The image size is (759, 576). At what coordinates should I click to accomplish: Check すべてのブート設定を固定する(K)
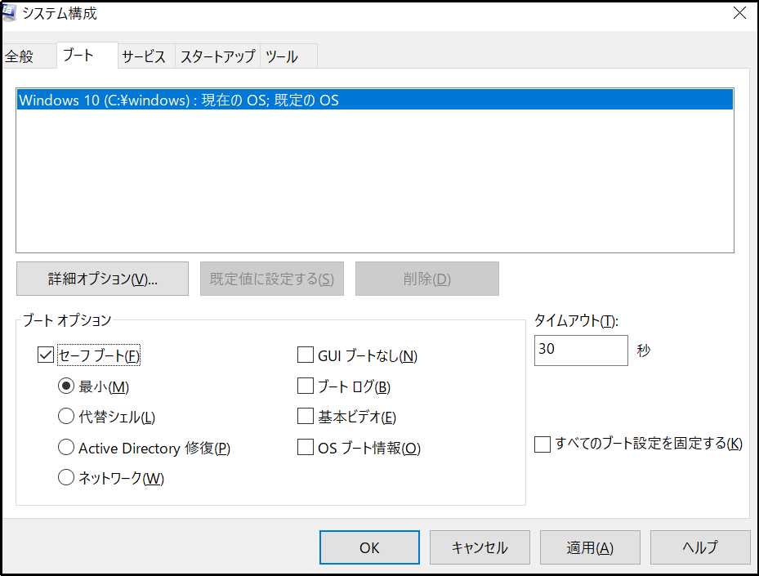(x=542, y=444)
